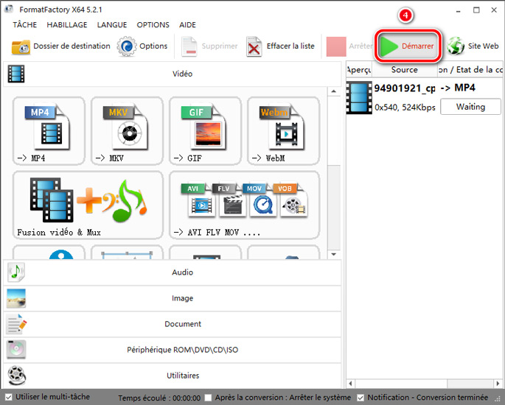The height and width of the screenshot is (405, 505).
Task: Open the Options gear settings
Action: [x=142, y=46]
